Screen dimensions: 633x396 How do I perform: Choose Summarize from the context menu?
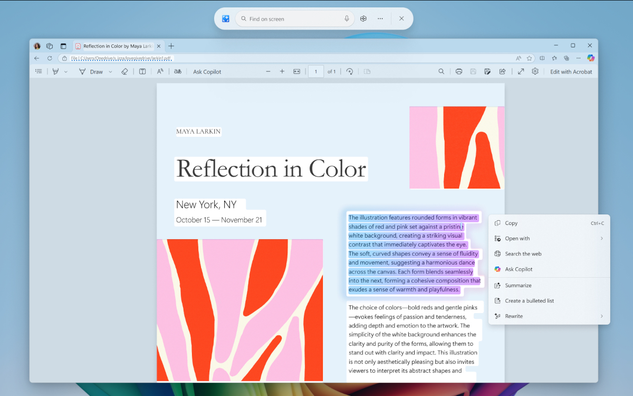point(518,286)
